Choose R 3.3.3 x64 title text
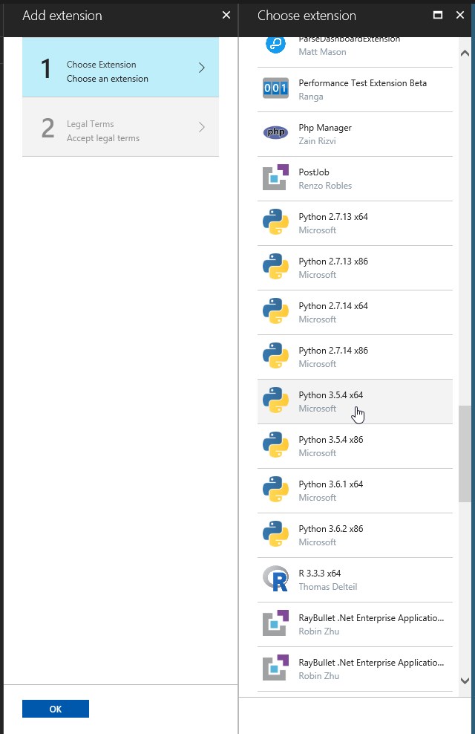Image resolution: width=475 pixels, height=734 pixels. pos(320,573)
